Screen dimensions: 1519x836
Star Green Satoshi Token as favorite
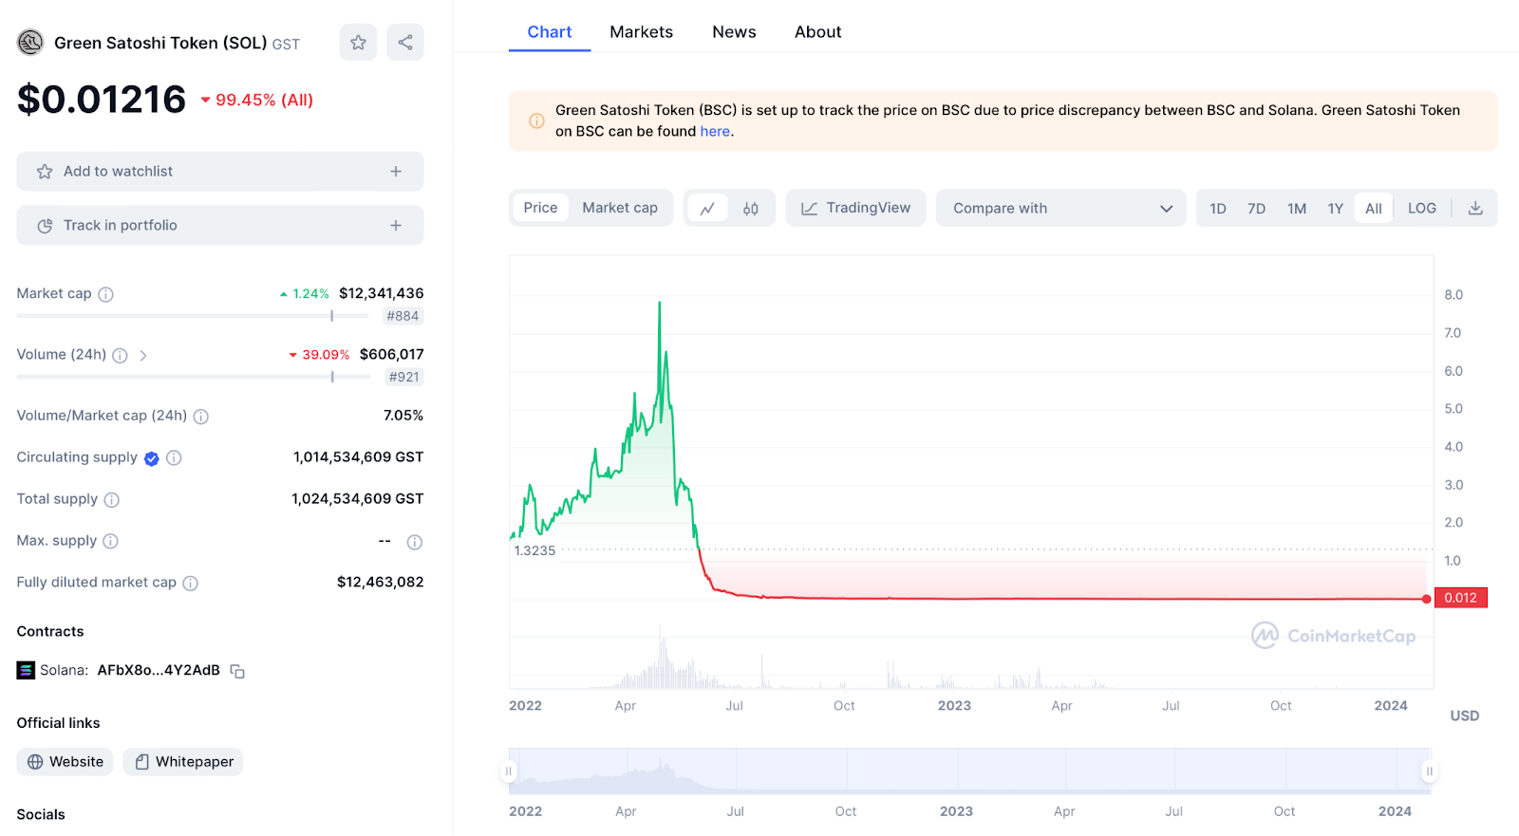358,43
